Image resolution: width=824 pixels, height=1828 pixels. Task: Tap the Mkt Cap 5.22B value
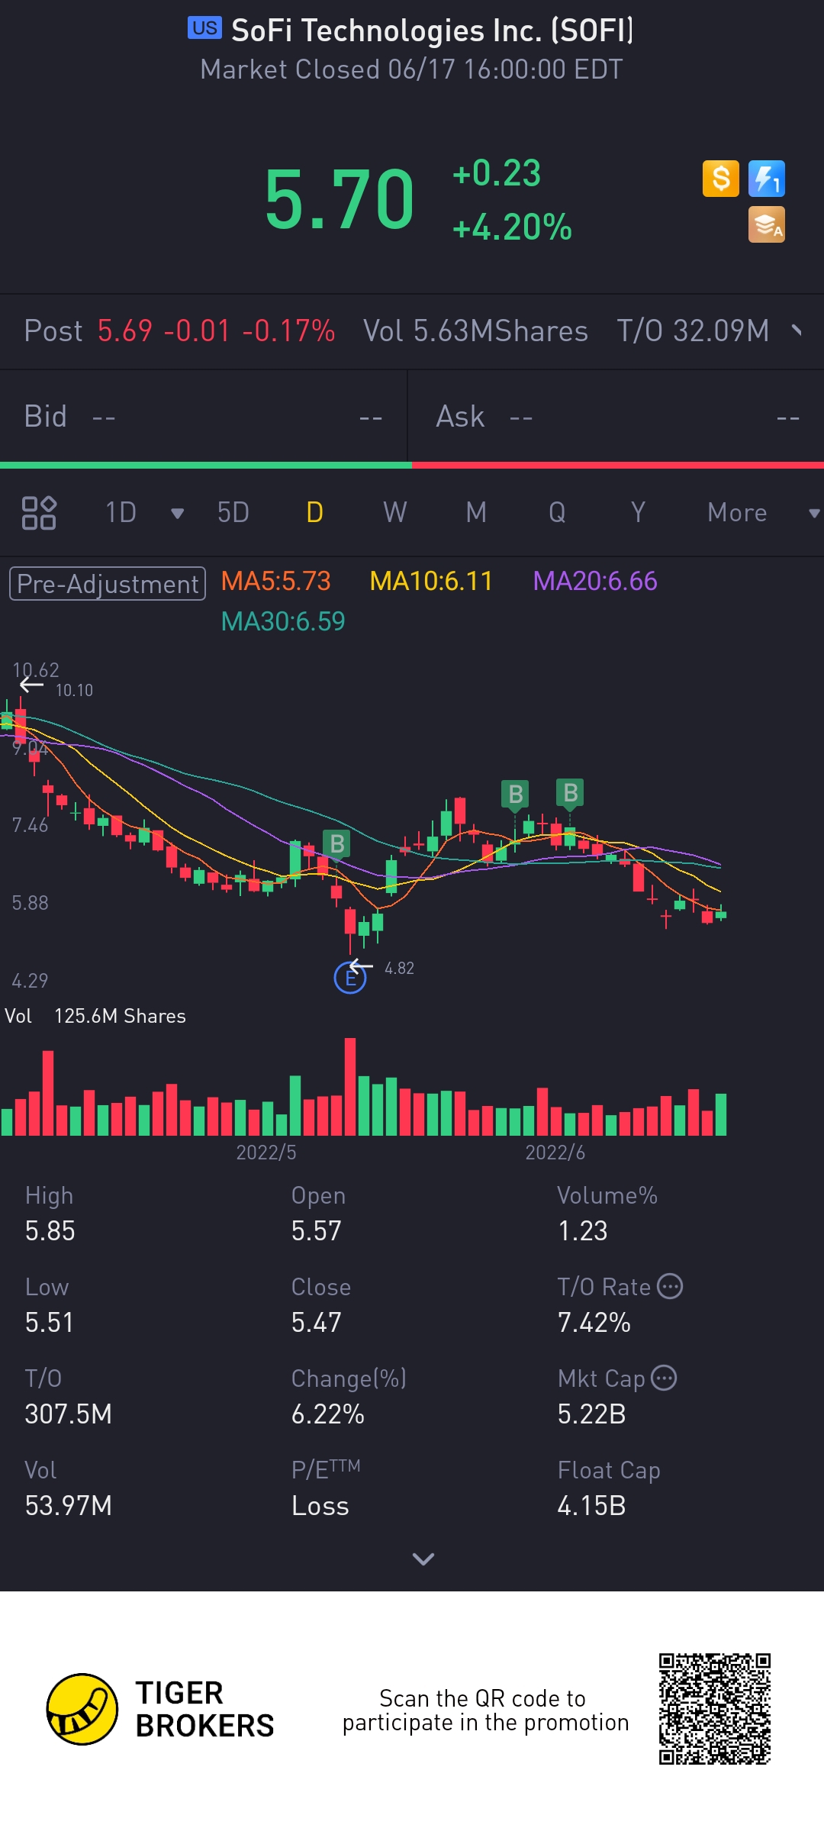tap(591, 1414)
